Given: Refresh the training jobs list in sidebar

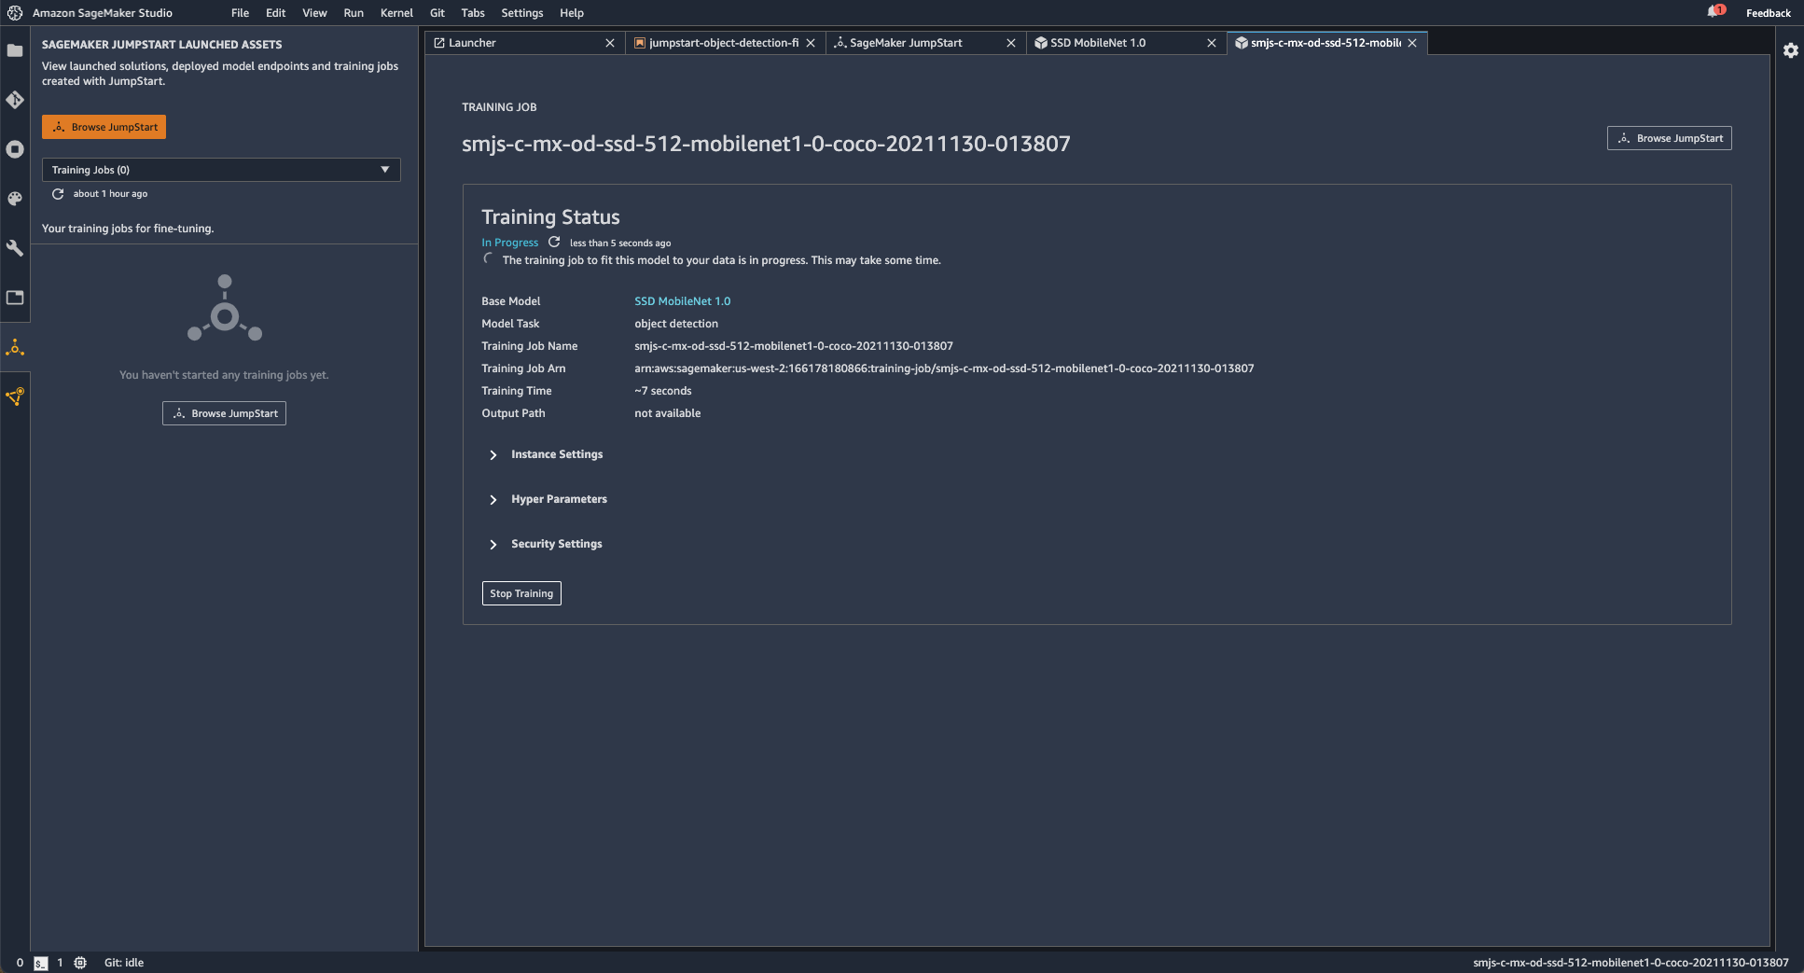Looking at the screenshot, I should (x=58, y=194).
